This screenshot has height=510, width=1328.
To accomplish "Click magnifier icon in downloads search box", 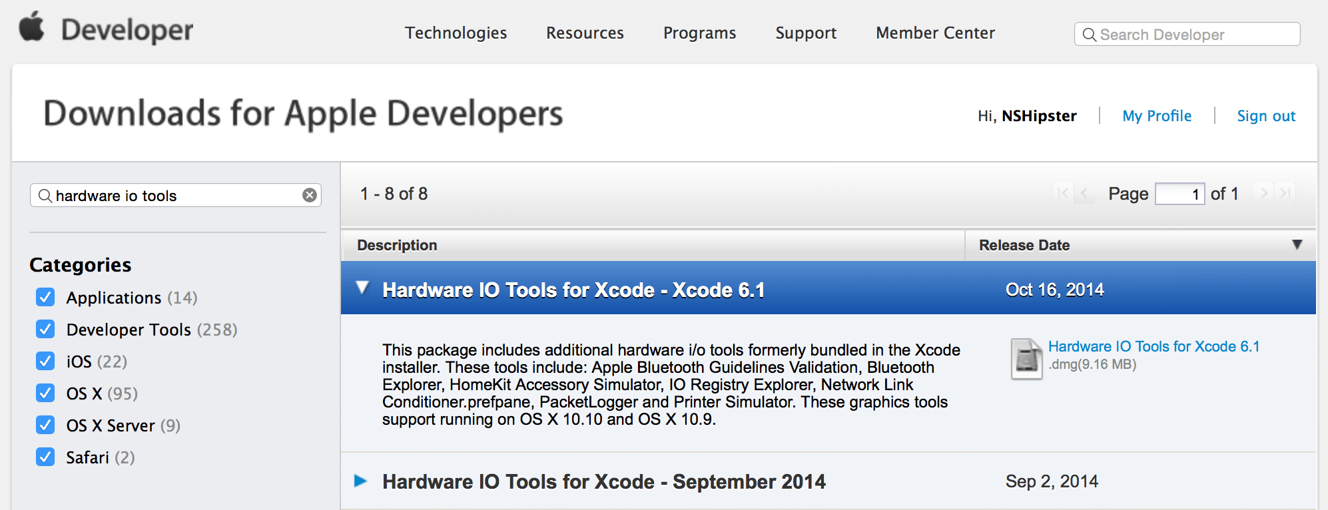I will tap(45, 196).
